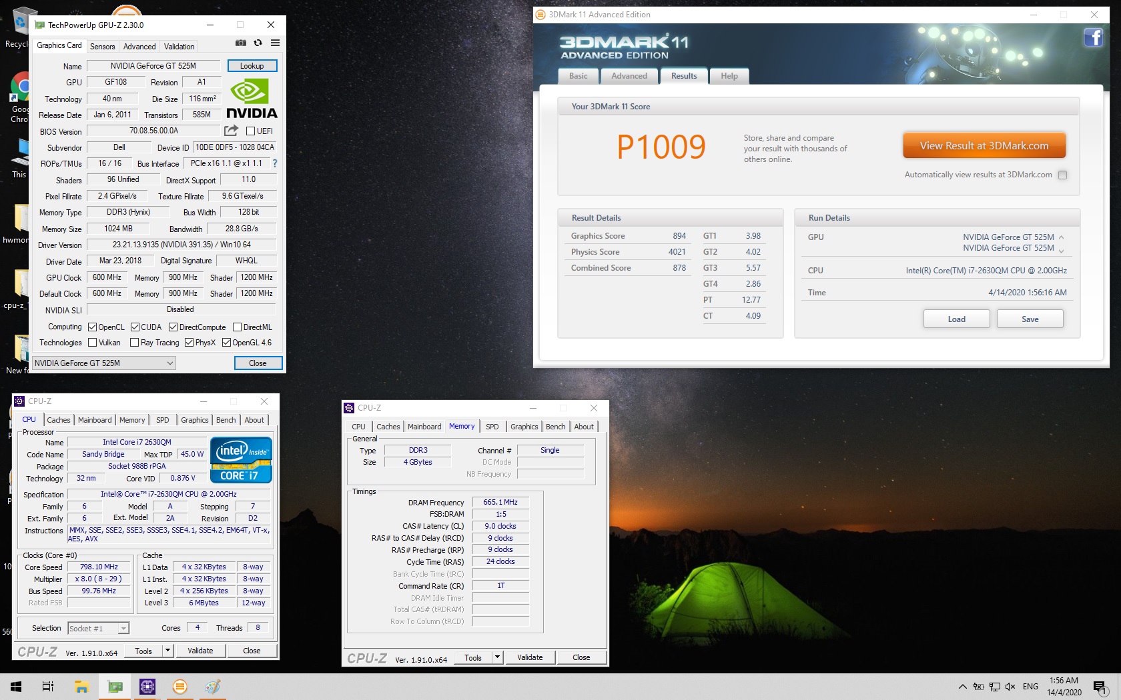Switch to GPU-Z Sensors tab
This screenshot has height=700, width=1121.
[103, 47]
